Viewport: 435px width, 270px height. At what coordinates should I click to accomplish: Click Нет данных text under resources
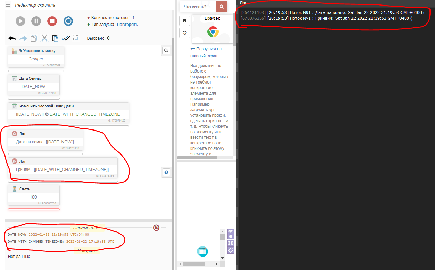point(19,257)
